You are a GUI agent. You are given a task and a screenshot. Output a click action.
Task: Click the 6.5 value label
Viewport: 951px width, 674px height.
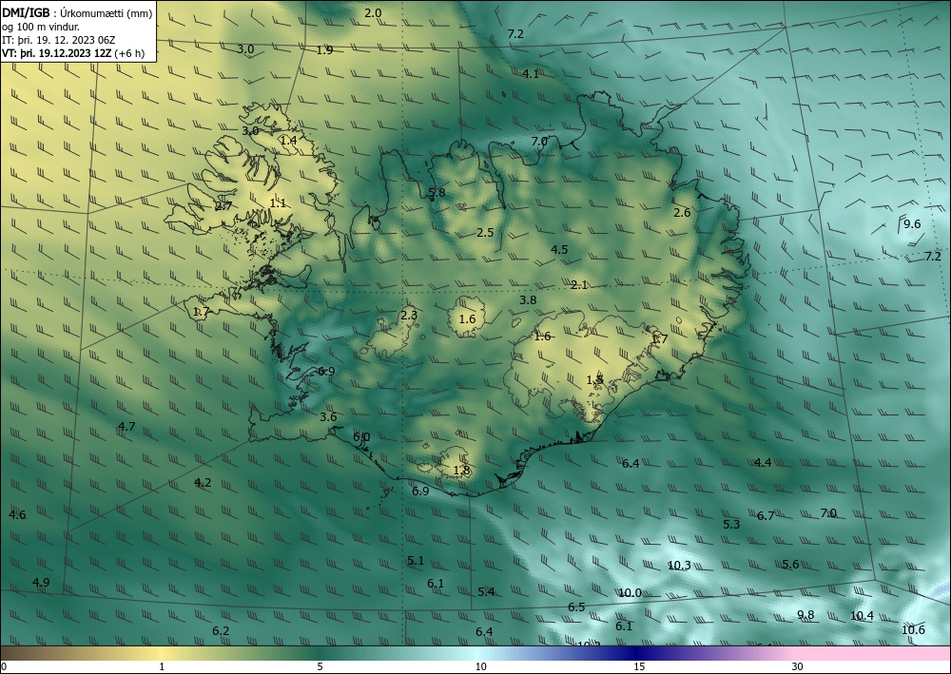coord(576,607)
